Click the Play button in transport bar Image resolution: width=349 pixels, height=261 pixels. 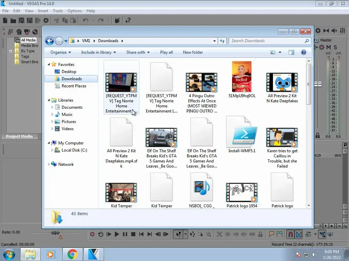tap(117, 234)
